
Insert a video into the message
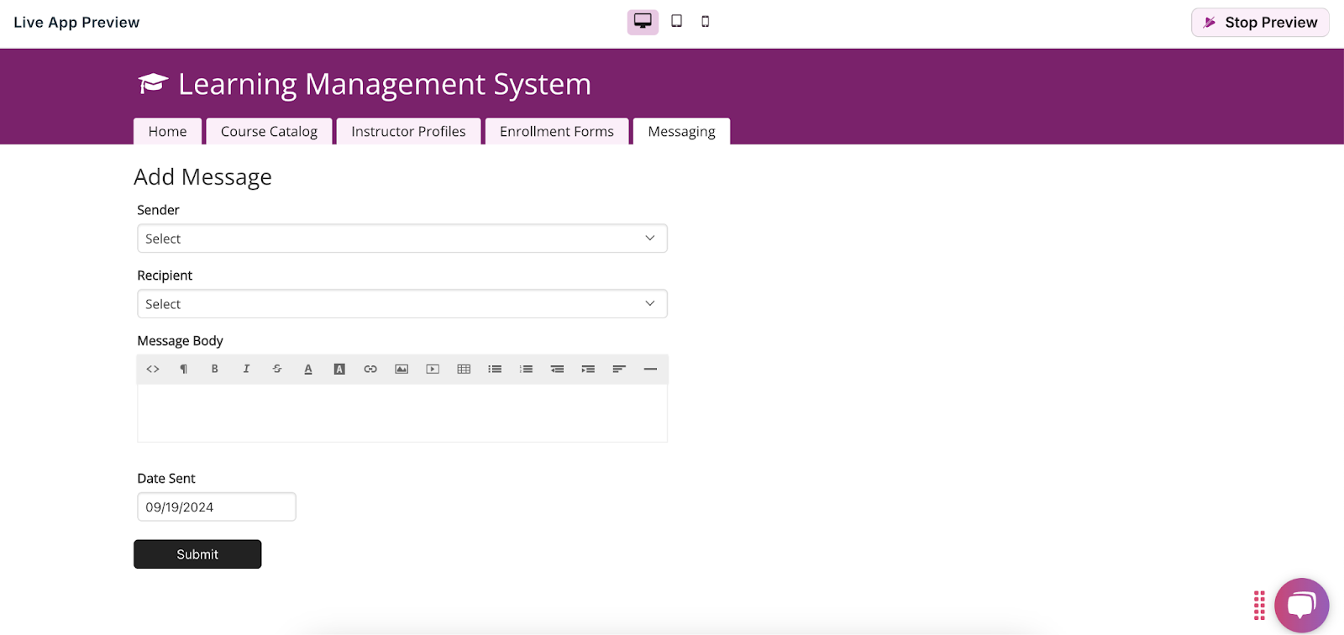coord(433,370)
